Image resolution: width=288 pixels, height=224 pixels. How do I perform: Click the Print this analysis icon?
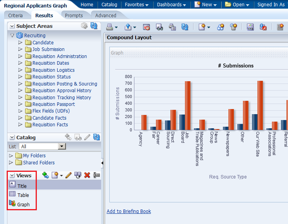(110, 27)
